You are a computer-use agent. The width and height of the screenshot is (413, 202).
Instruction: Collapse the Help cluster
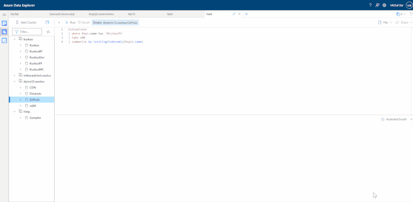pyautogui.click(x=15, y=112)
